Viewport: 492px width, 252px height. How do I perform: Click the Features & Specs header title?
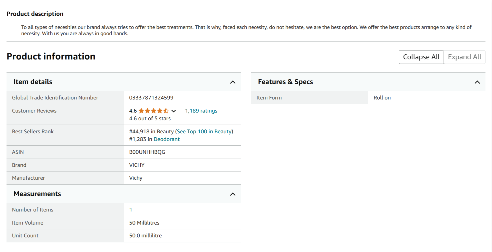tap(285, 82)
